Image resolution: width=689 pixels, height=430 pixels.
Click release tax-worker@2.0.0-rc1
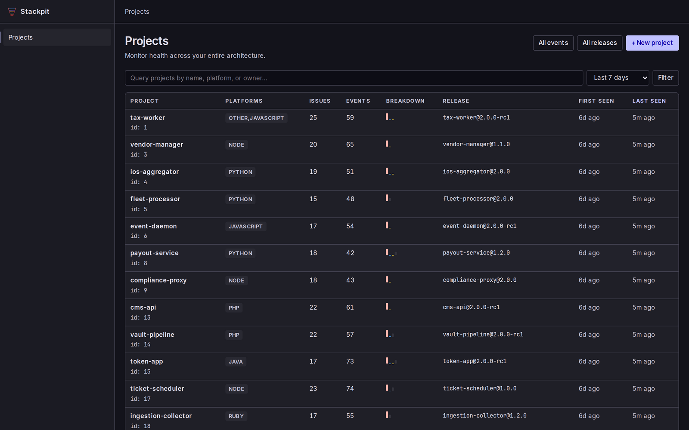476,117
